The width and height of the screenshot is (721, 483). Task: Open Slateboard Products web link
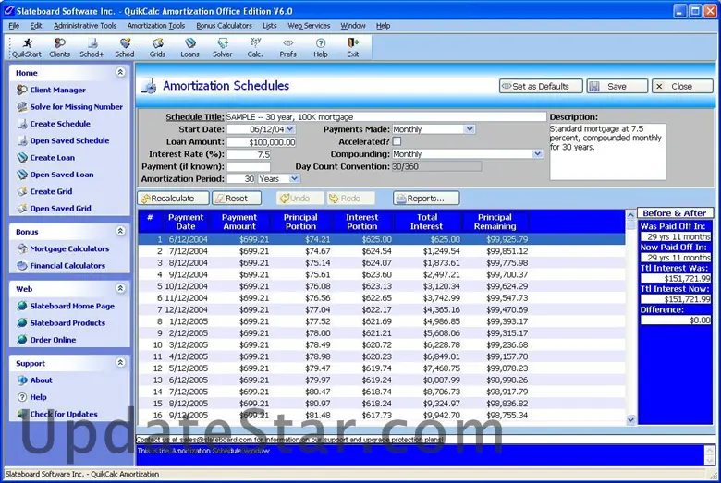61,323
